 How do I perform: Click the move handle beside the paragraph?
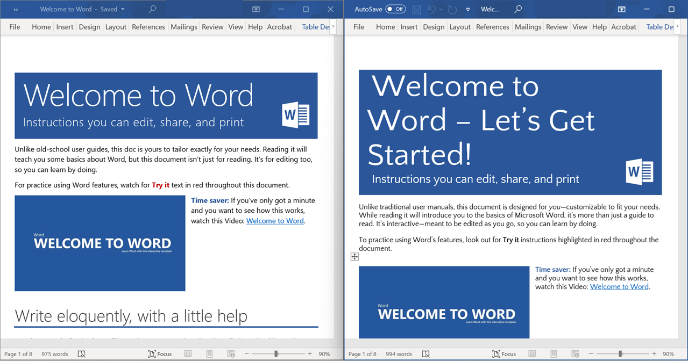354,256
